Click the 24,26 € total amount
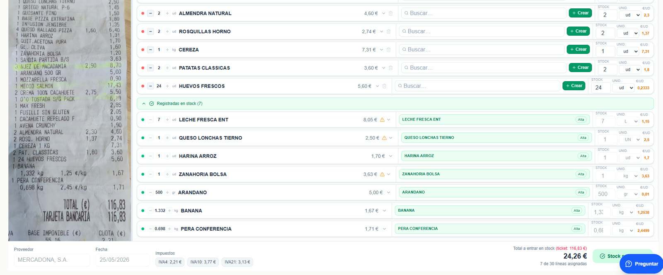This screenshot has width=663, height=275. tap(575, 256)
